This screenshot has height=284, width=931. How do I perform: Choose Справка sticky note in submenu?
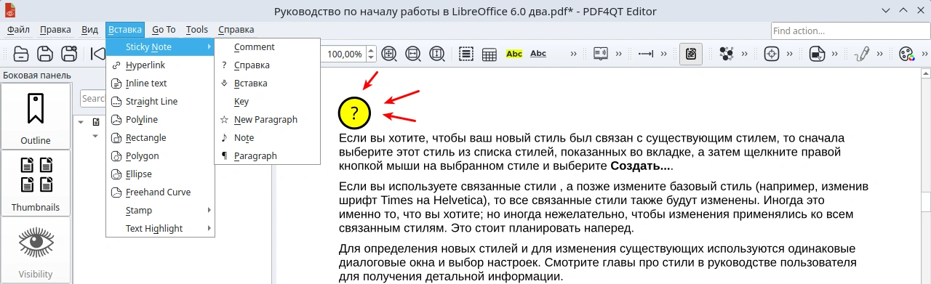pos(267,65)
